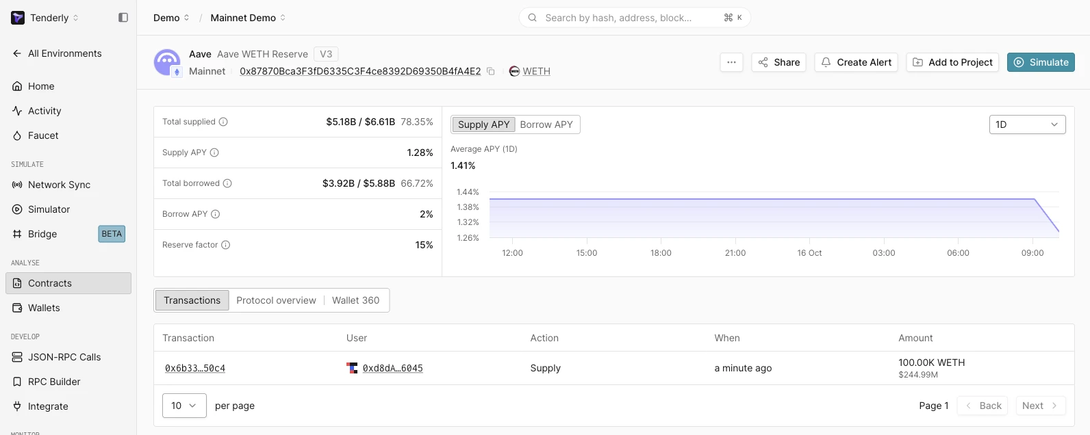Screen dimensions: 1090x435
Task: Click the 78.35% supplied percentage
Action: pos(417,122)
